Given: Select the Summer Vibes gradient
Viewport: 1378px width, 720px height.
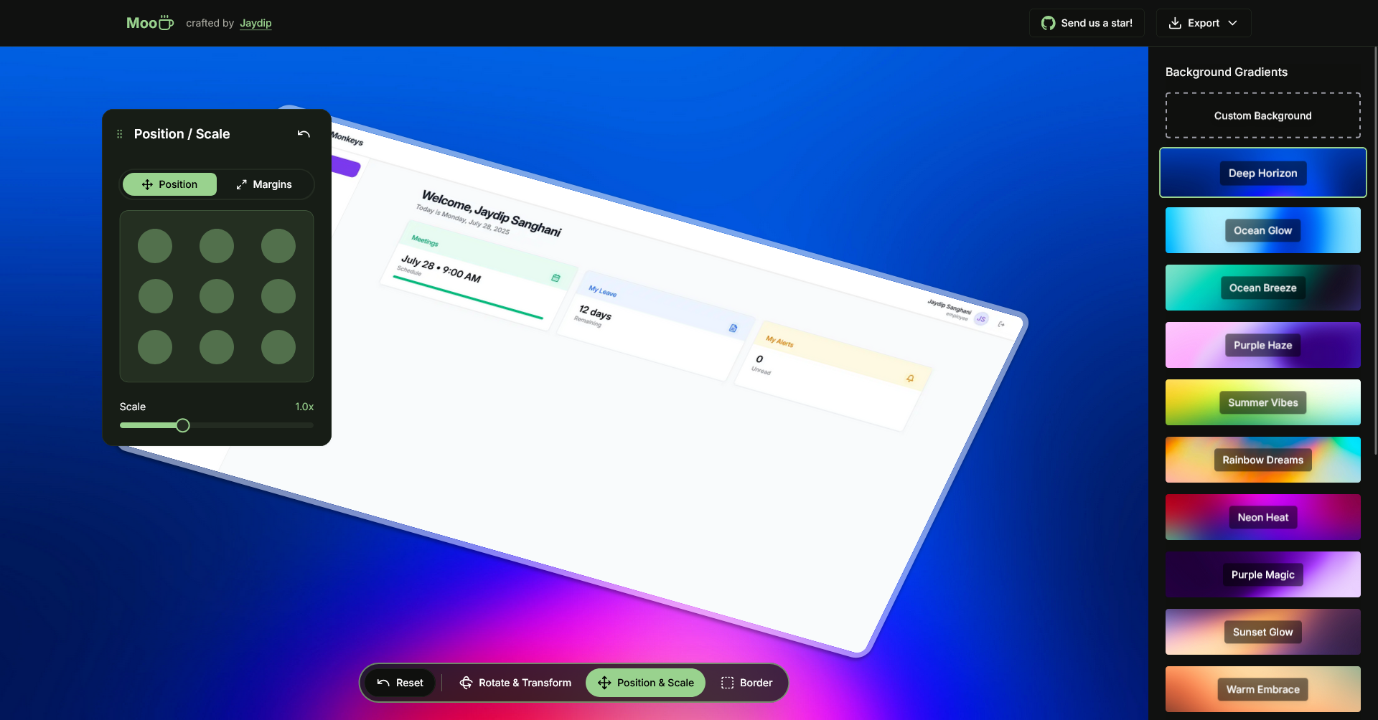Looking at the screenshot, I should 1262,402.
